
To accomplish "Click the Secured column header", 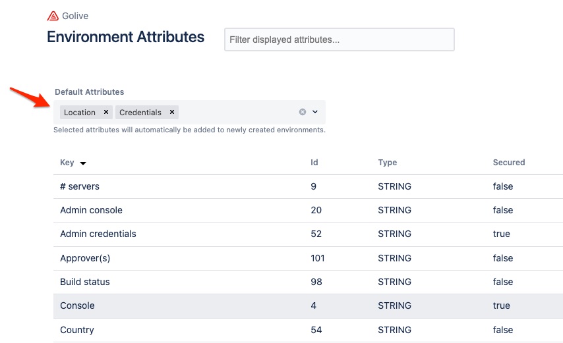I will (x=508, y=163).
